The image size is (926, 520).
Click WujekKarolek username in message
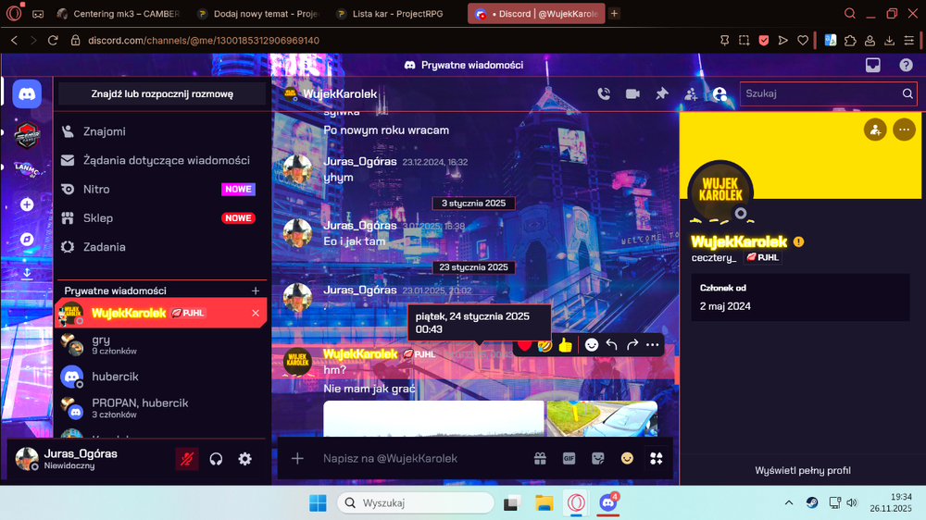pos(360,353)
